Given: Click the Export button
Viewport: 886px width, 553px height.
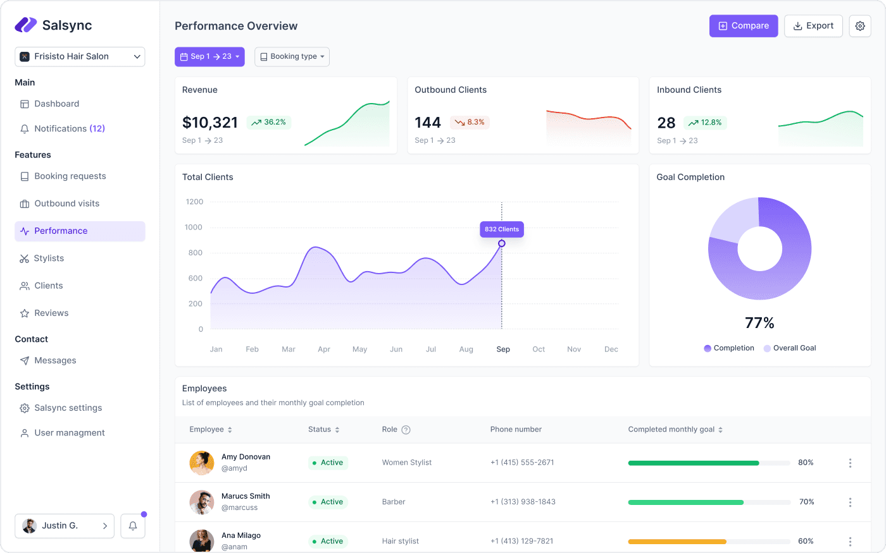Looking at the screenshot, I should click(813, 26).
